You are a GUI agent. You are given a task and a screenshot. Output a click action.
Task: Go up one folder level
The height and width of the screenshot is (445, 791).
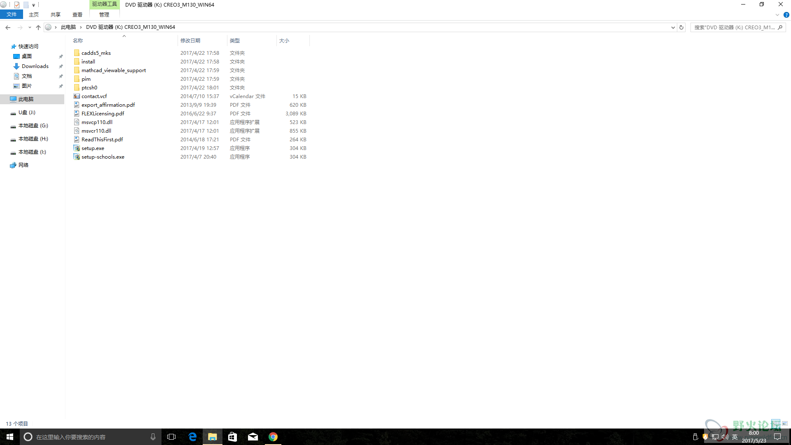click(x=38, y=27)
